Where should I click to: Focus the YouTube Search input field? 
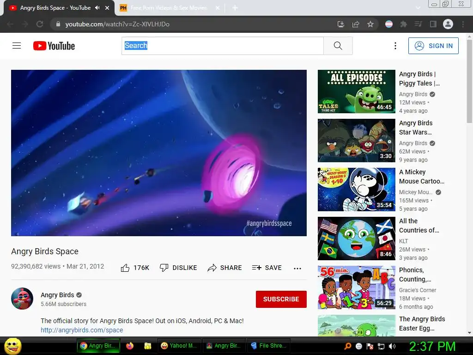[x=223, y=46]
